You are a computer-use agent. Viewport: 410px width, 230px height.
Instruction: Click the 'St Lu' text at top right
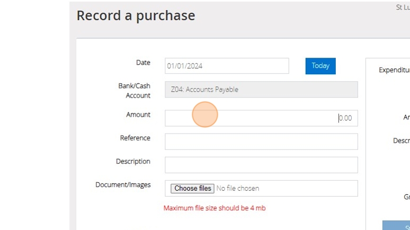403,7
